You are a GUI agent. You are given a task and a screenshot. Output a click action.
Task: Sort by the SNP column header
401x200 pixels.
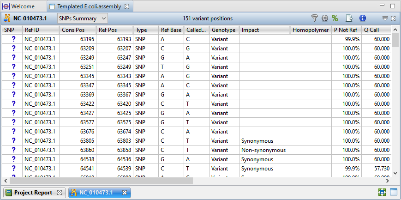[12, 30]
